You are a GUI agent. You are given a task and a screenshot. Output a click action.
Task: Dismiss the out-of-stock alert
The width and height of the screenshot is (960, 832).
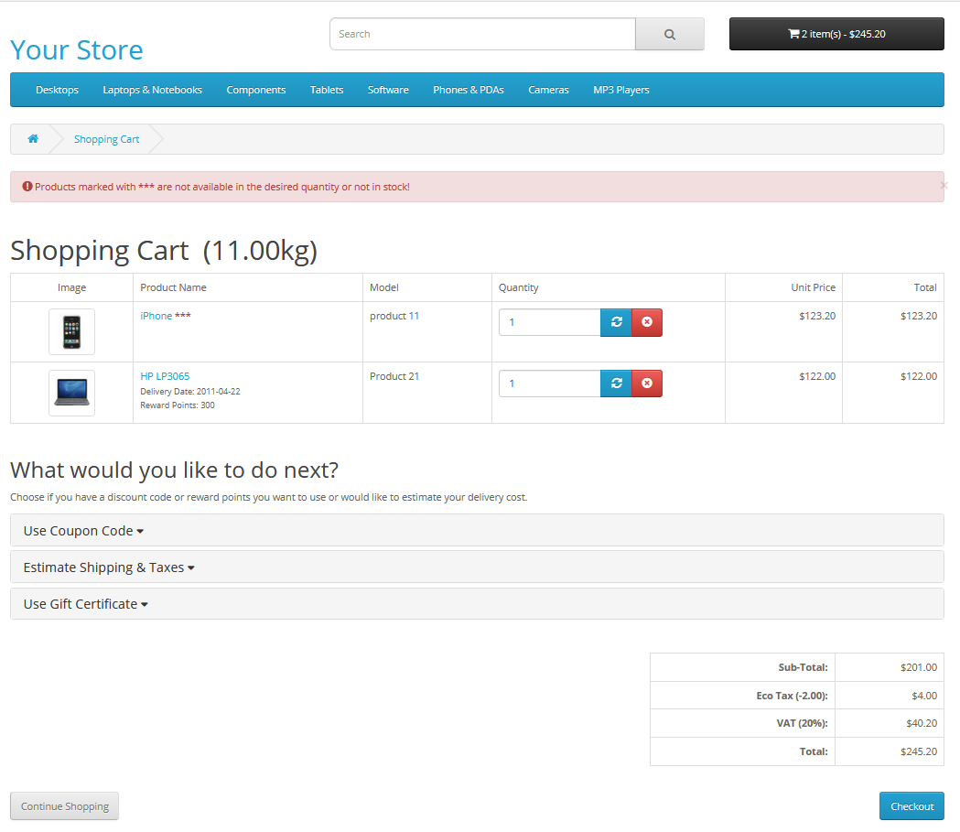(944, 186)
